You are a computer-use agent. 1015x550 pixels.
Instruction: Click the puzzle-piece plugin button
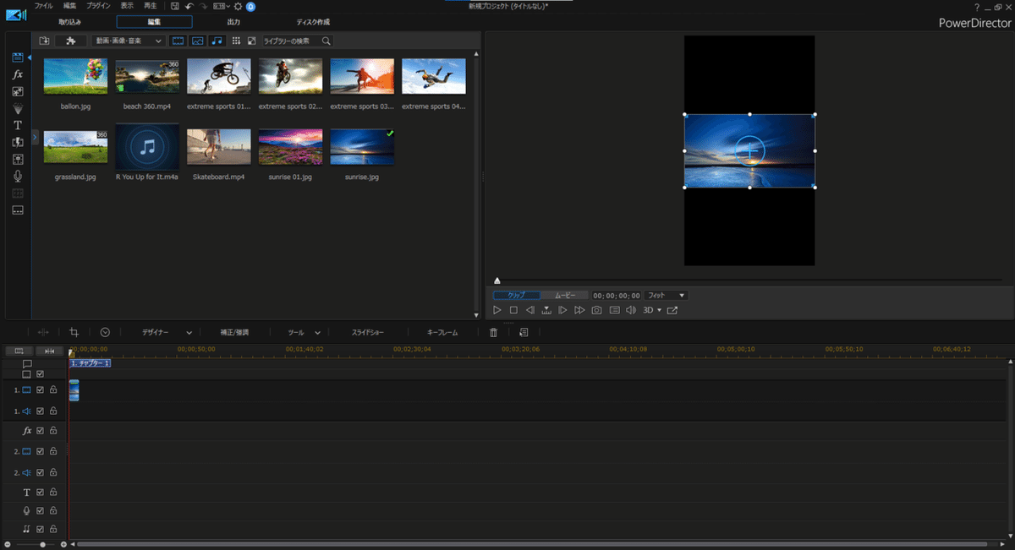71,41
